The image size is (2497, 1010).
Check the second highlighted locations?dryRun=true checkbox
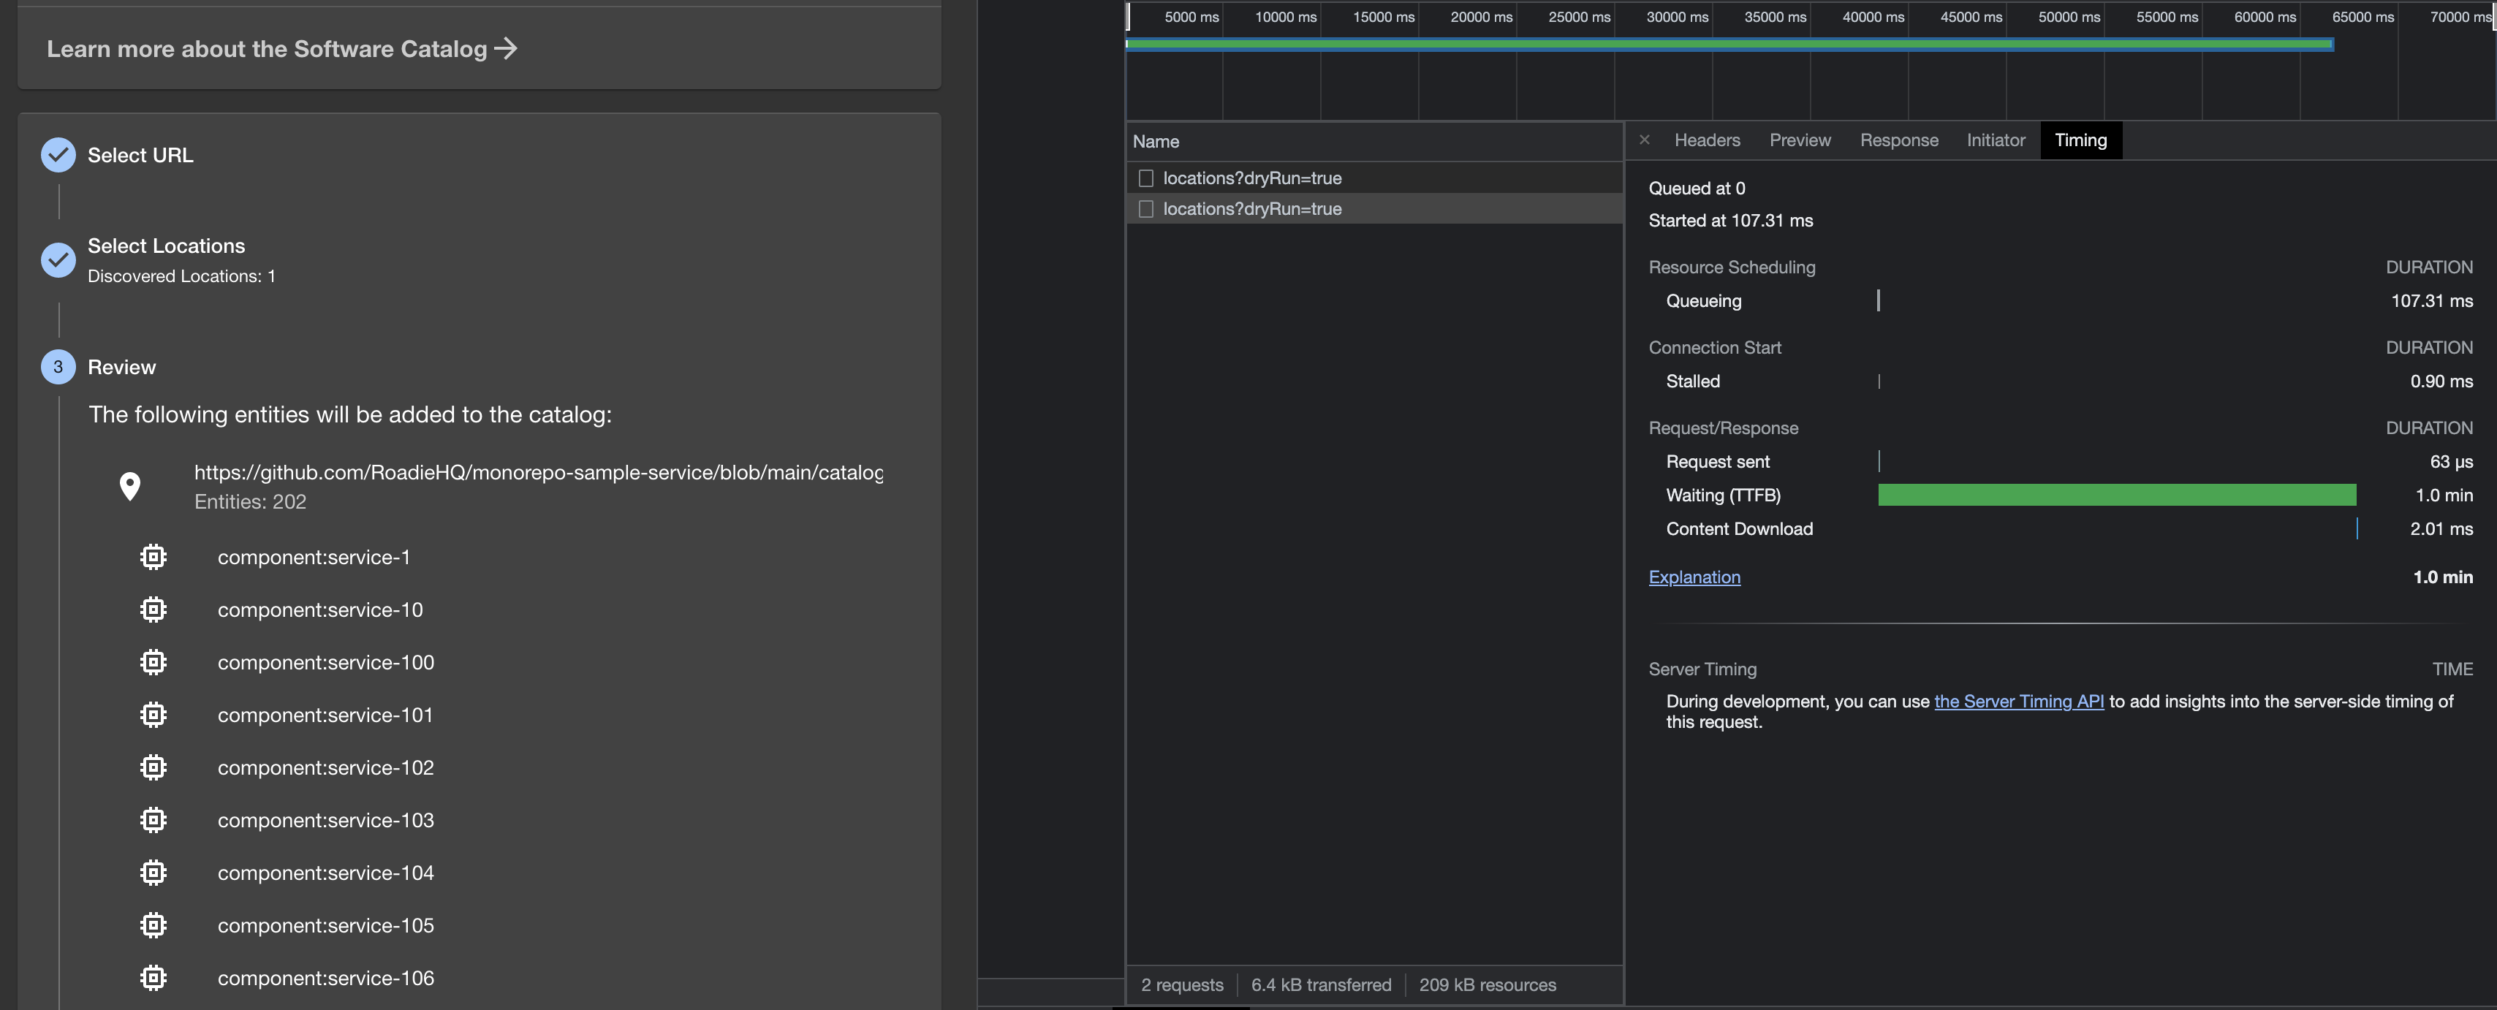(x=1145, y=209)
